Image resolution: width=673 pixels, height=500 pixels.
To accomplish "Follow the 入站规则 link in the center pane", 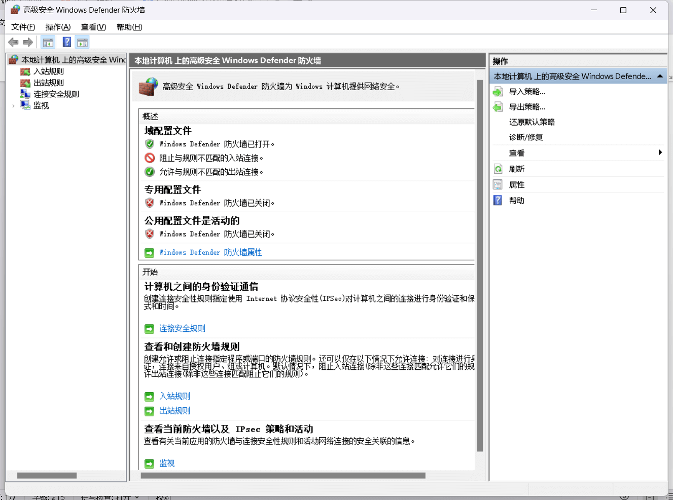I will (174, 396).
